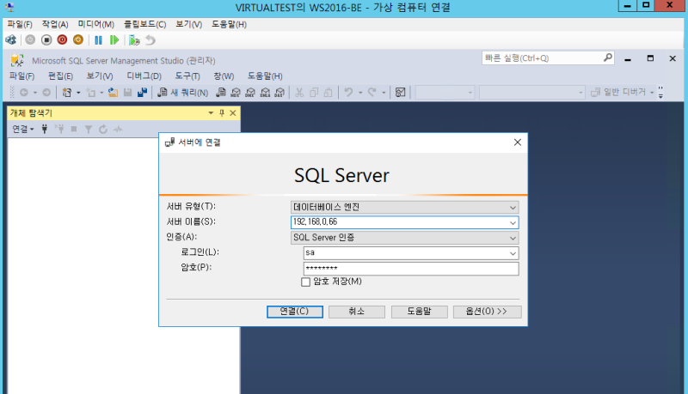Click the password (암호) input field
Image resolution: width=688 pixels, height=394 pixels.
(411, 269)
